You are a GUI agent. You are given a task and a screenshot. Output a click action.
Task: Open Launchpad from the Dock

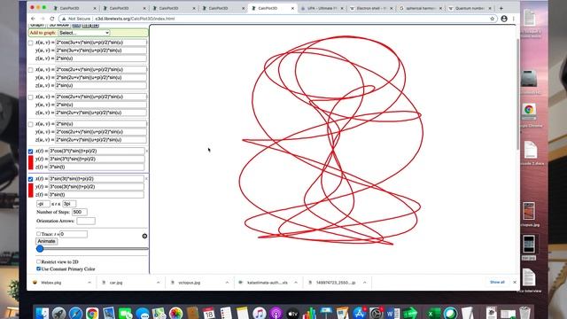(x=59, y=313)
